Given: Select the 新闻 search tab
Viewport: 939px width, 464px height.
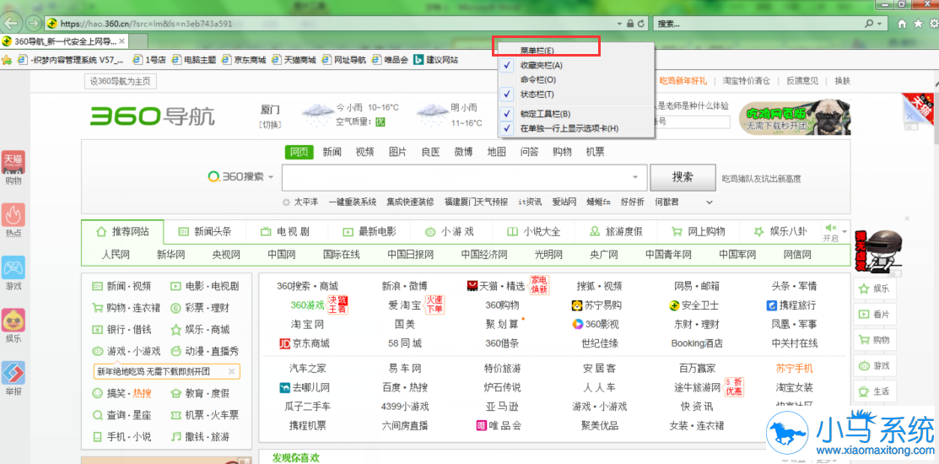Looking at the screenshot, I should point(332,152).
